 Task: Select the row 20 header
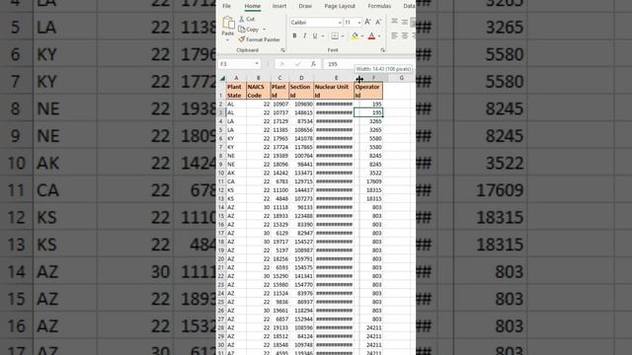[x=221, y=258]
